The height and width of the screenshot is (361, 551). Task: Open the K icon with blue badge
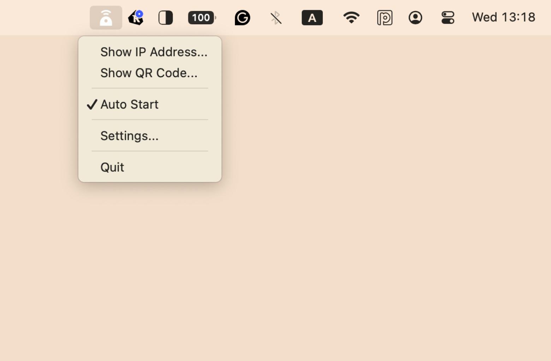[x=136, y=18]
